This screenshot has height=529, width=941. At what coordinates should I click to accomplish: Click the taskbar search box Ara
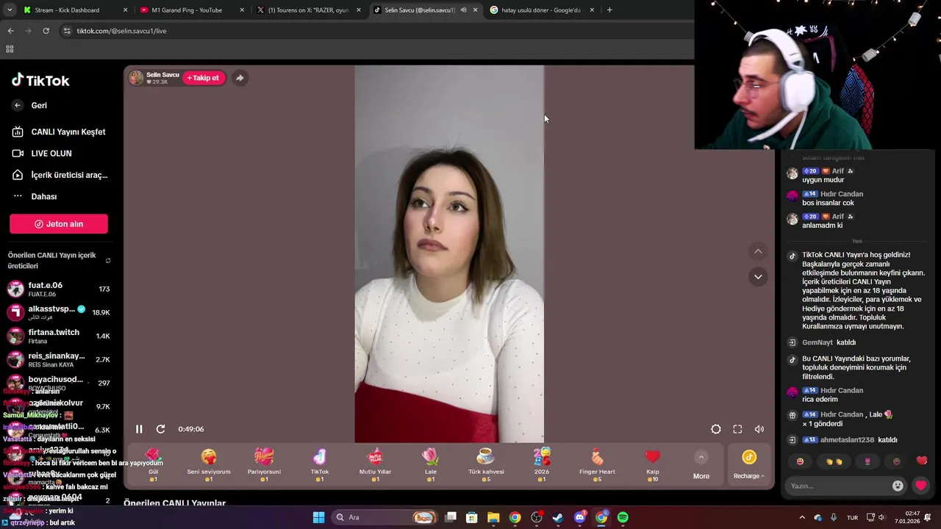coord(386,517)
